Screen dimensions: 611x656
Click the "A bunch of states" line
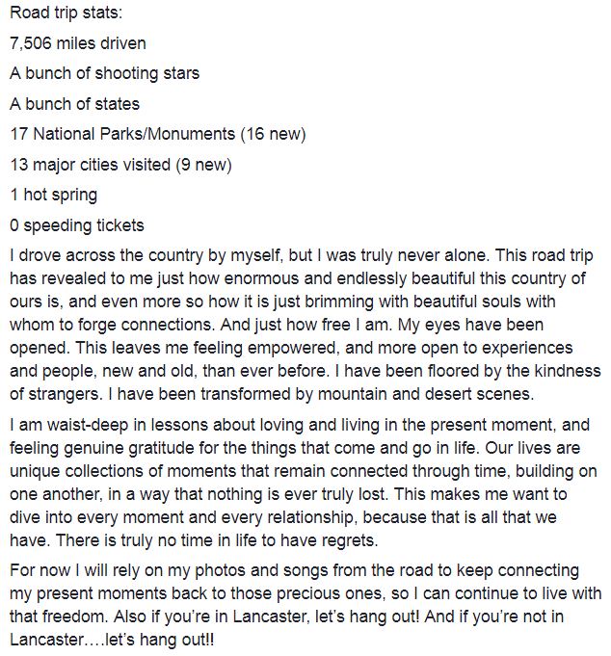[x=74, y=104]
